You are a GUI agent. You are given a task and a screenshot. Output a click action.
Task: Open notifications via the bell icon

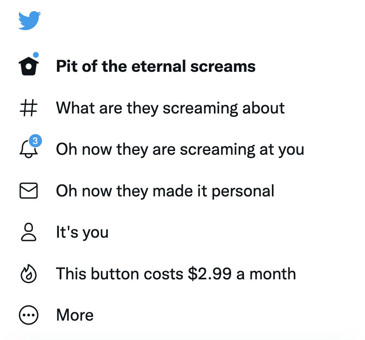28,149
